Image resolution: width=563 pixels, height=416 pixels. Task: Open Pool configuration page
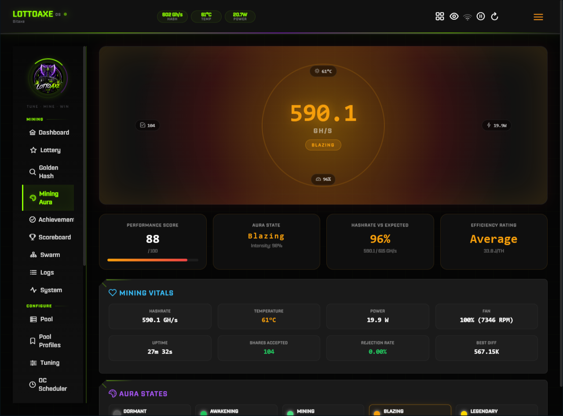coord(48,319)
